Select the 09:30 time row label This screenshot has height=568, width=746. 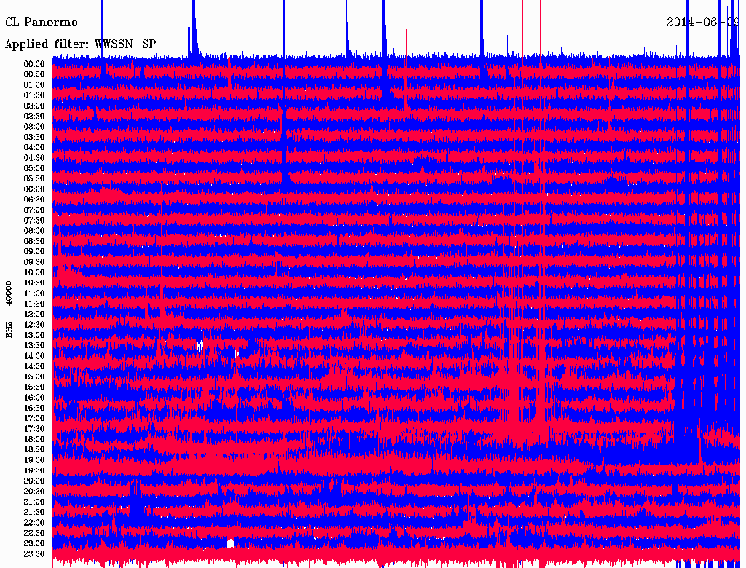[34, 261]
